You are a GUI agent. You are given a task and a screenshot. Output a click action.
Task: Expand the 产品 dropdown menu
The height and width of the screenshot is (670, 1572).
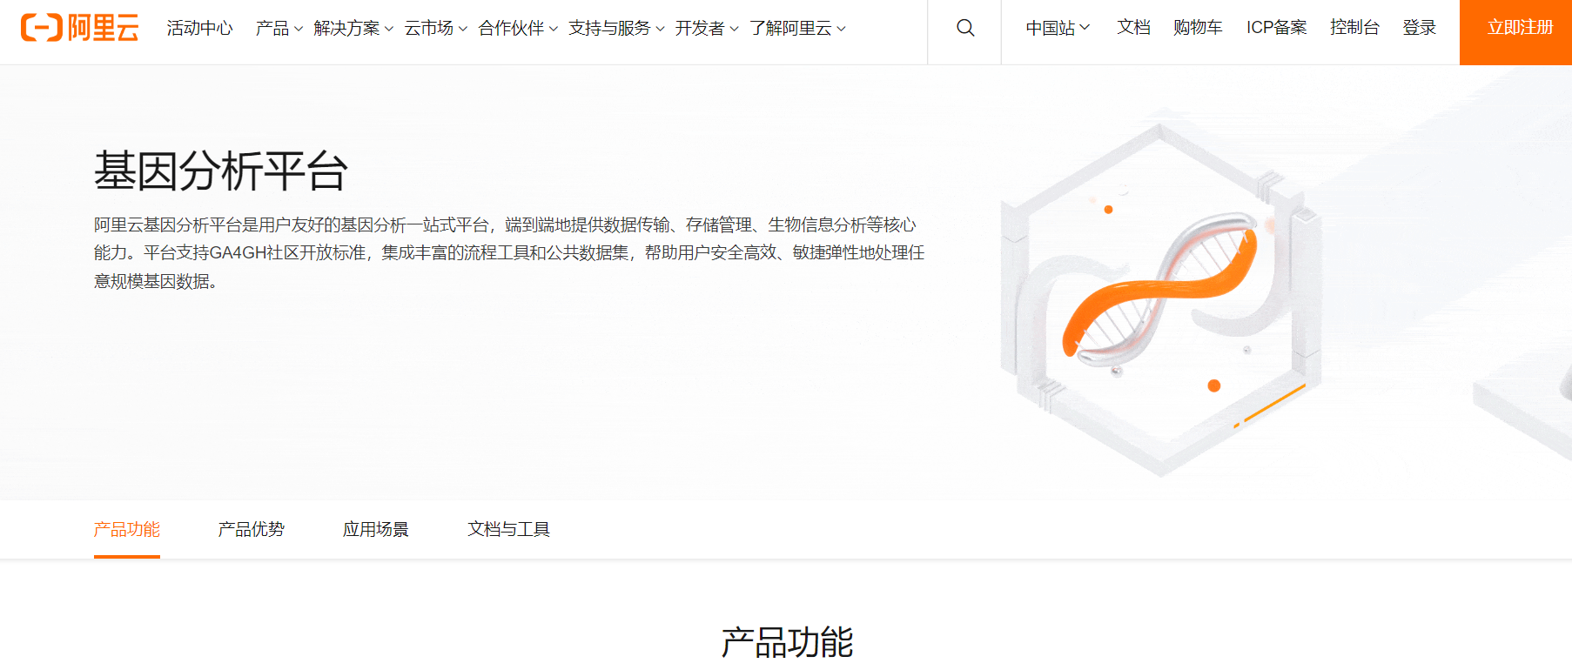tap(279, 28)
